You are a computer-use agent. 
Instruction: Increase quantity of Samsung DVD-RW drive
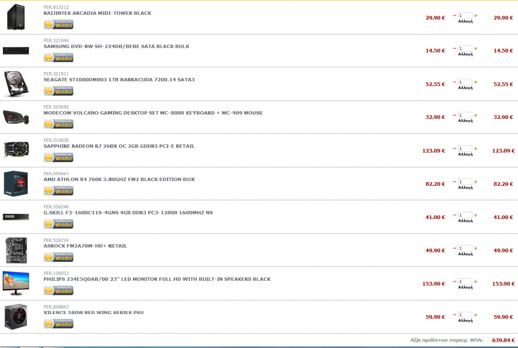point(476,49)
